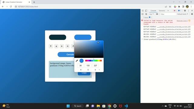Click the down arrow direction button
This screenshot has height=109, width=194.
tap(56, 46)
